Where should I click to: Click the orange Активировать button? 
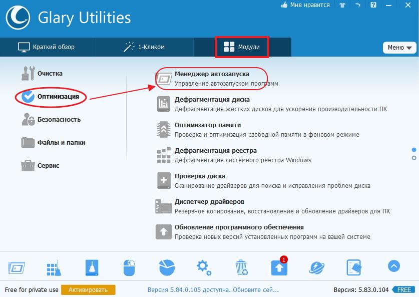coord(88,290)
